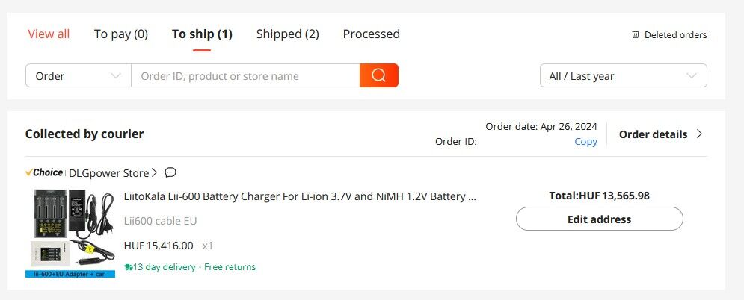Click the arrow next to Order details
The image size is (744, 300).
click(700, 134)
